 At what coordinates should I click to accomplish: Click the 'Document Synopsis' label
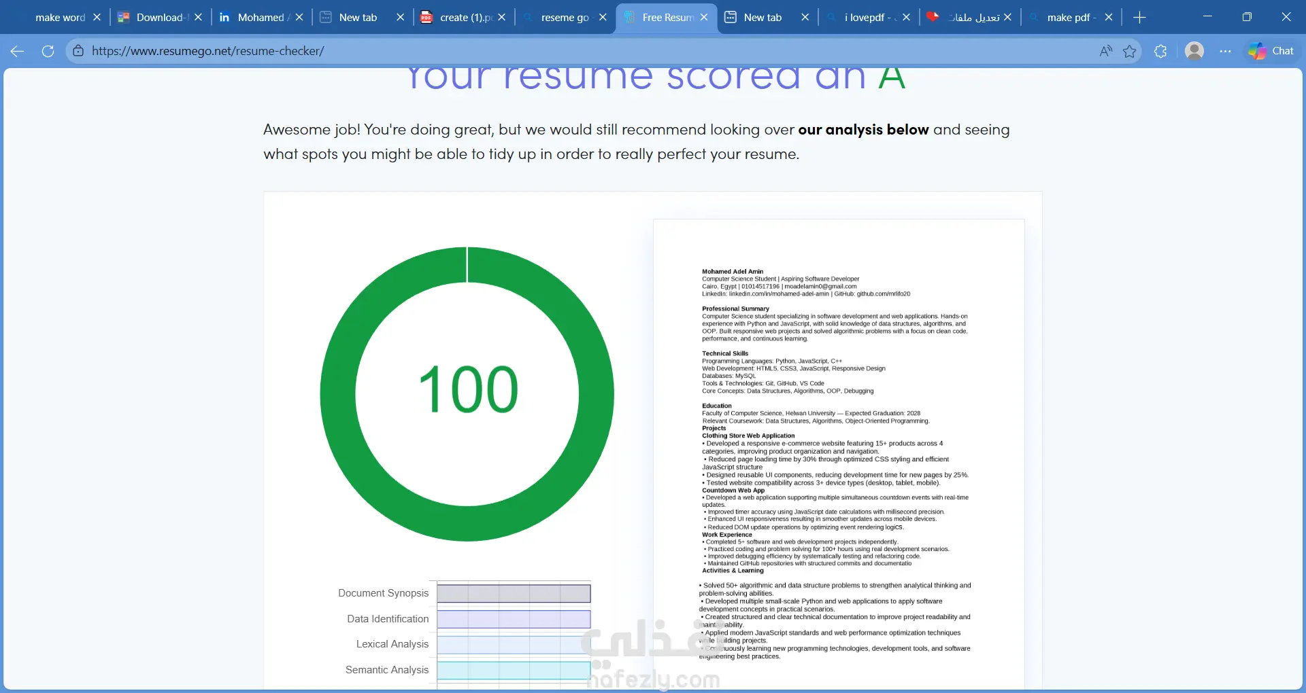click(x=384, y=593)
